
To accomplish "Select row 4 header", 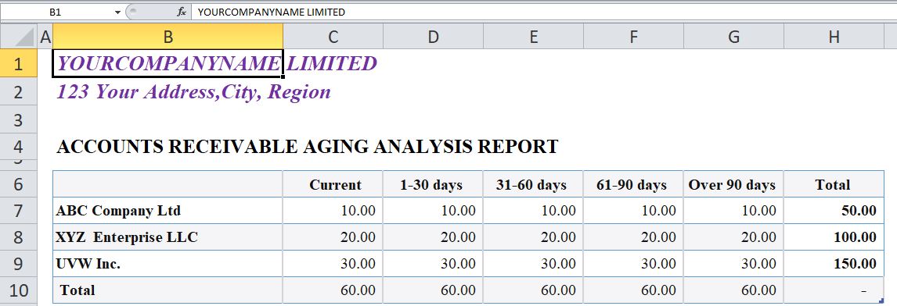I will click(19, 147).
